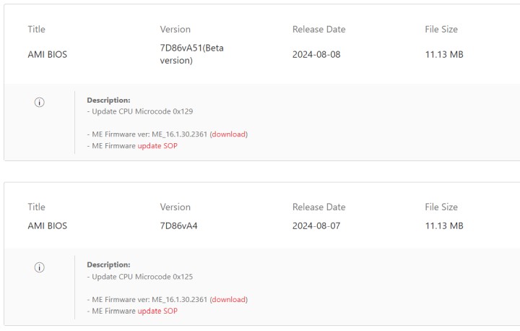This screenshot has width=520, height=331.
Task: Open ME Firmware download link under 7D86vA51
Action: point(228,134)
